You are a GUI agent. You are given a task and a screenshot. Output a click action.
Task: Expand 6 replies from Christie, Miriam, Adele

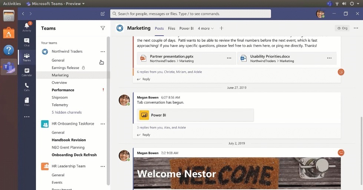(x=169, y=72)
